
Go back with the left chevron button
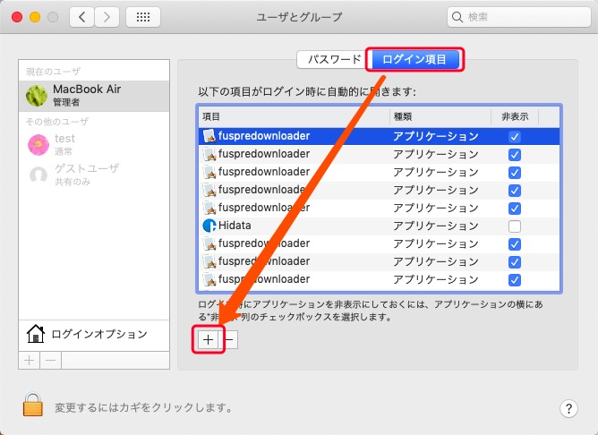[82, 17]
